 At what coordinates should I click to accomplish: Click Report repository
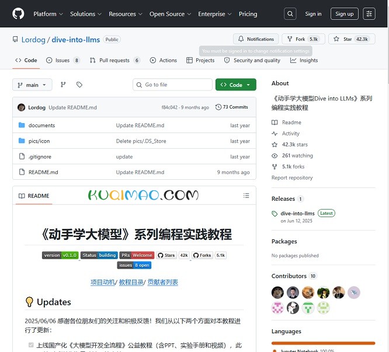(x=292, y=177)
